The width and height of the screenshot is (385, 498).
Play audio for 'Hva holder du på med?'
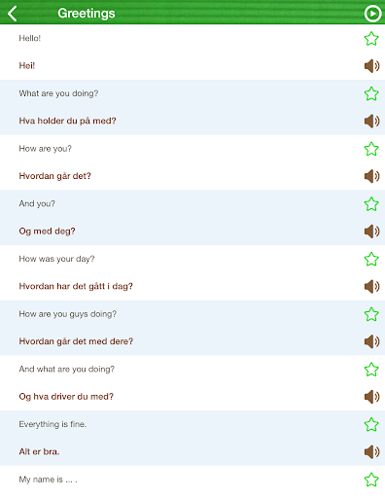pyautogui.click(x=371, y=121)
